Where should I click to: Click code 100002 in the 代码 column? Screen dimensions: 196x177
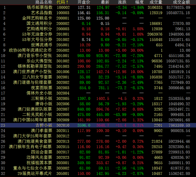(x=63, y=7)
